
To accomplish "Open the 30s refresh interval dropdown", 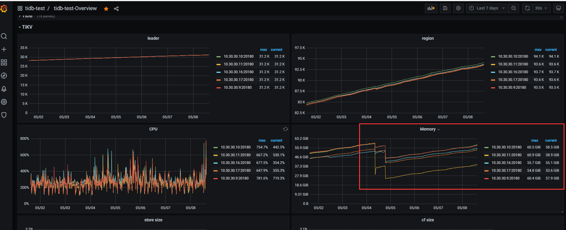I will coord(541,8).
